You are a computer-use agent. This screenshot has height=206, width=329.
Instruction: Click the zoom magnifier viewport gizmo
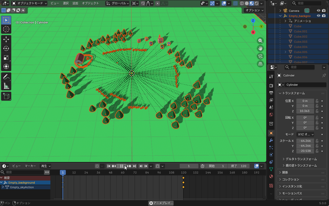coord(260,41)
